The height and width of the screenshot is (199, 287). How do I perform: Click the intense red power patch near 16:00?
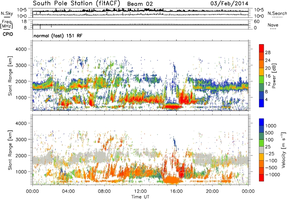point(173,106)
